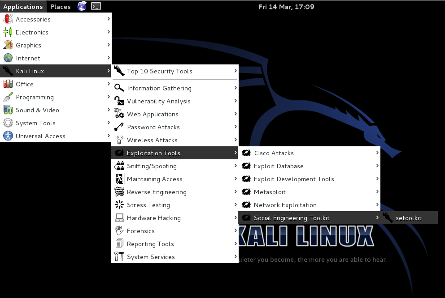Expand the System Services submenu arrow
445x298 pixels.
pyautogui.click(x=236, y=256)
